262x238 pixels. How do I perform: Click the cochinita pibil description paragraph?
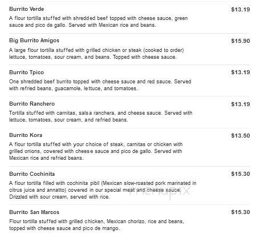tap(103, 190)
